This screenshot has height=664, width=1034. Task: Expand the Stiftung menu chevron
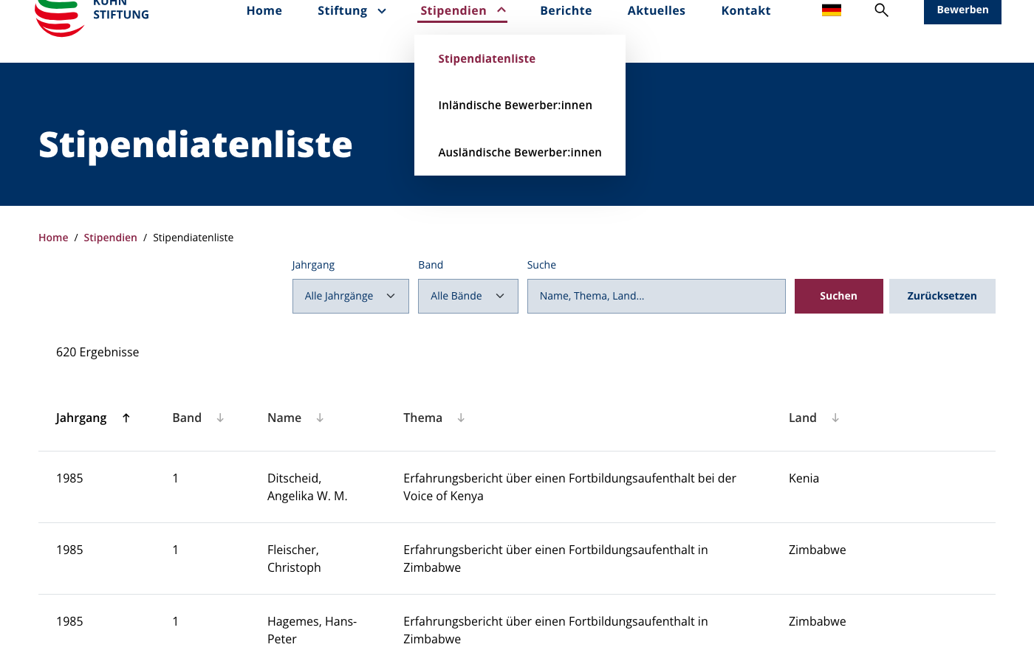(382, 11)
